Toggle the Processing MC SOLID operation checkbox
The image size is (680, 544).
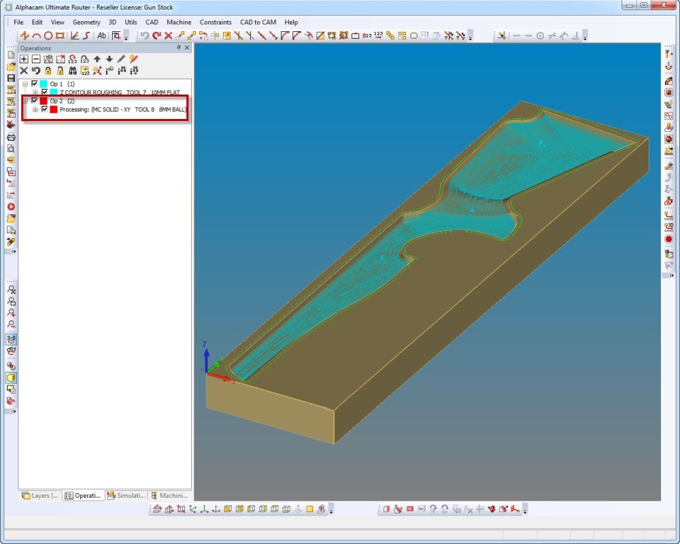(x=44, y=109)
